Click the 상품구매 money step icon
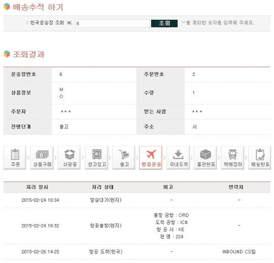The width and height of the screenshot is (274, 263). [42, 158]
